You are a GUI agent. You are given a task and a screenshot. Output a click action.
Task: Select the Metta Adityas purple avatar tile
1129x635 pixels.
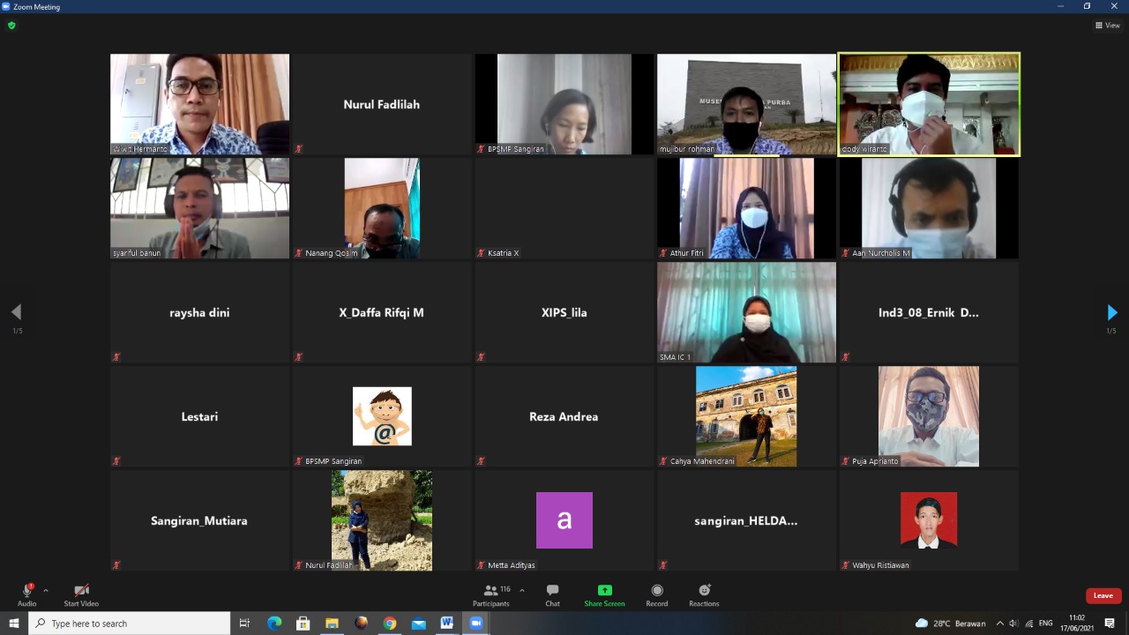564,520
